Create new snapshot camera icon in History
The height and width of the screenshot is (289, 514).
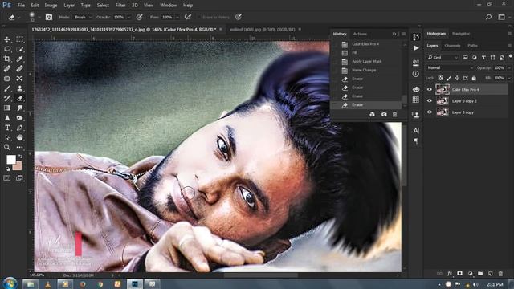click(x=384, y=114)
